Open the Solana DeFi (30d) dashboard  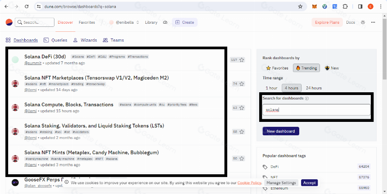[x=45, y=56]
